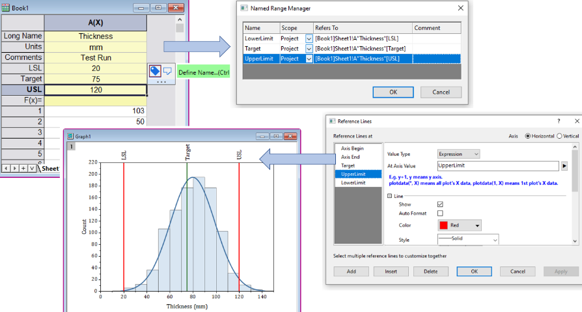582x312 pixels.
Task: Click the Book1 workbook window icon
Action: tap(7, 7)
